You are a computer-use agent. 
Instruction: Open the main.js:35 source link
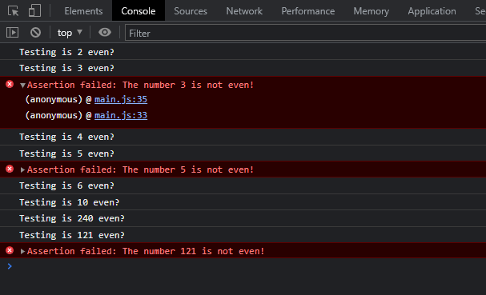121,99
